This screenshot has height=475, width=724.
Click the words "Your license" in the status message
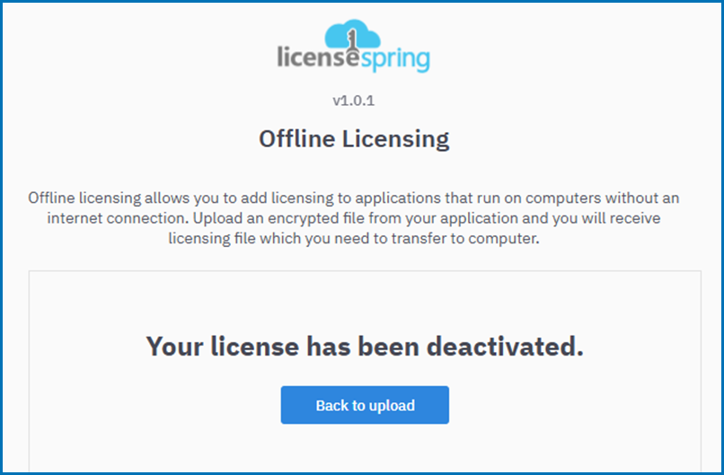pos(222,347)
